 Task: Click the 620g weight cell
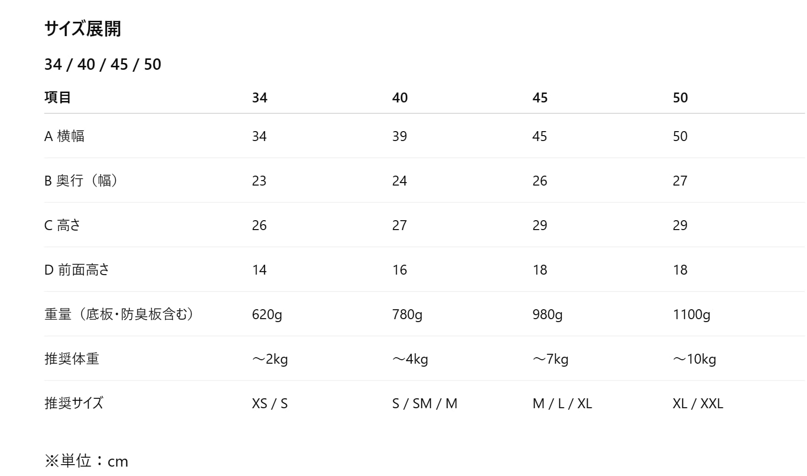(x=267, y=314)
